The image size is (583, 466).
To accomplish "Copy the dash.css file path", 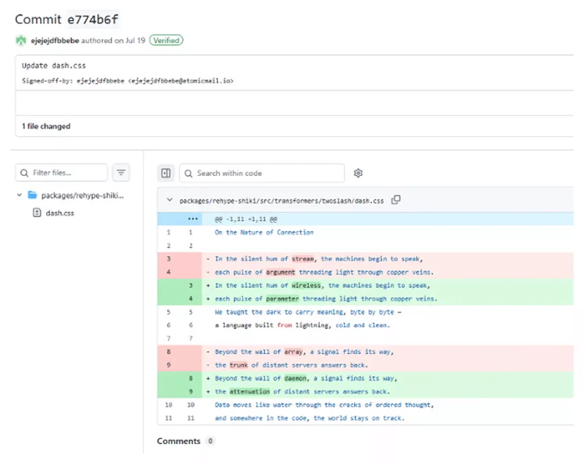I will coord(396,200).
